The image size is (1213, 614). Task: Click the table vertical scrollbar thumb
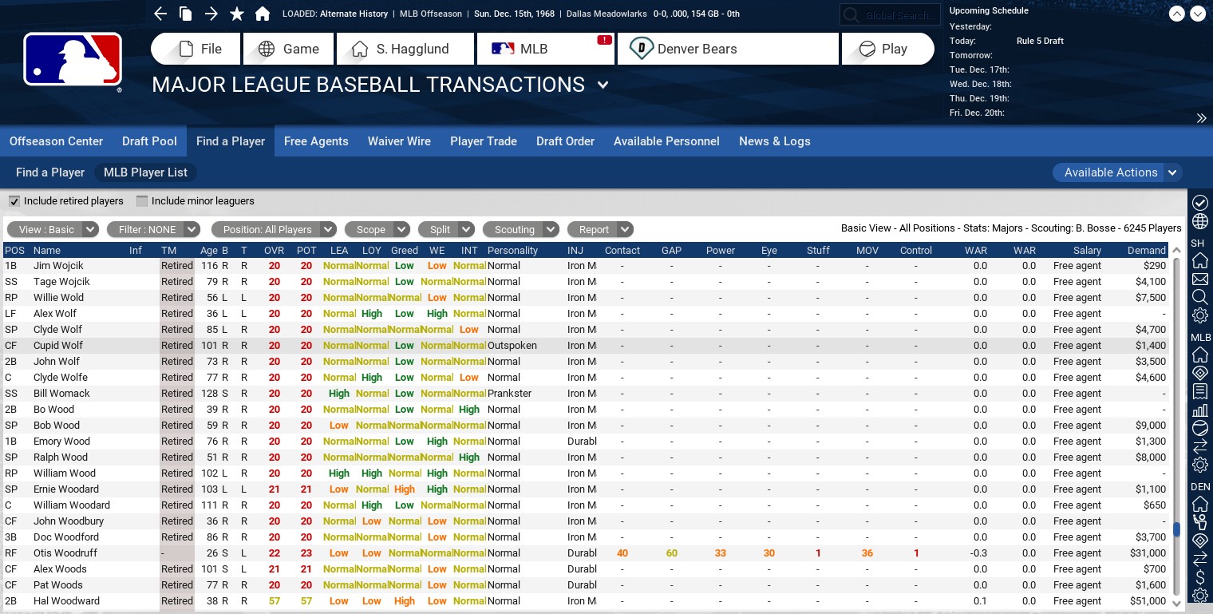click(x=1176, y=529)
